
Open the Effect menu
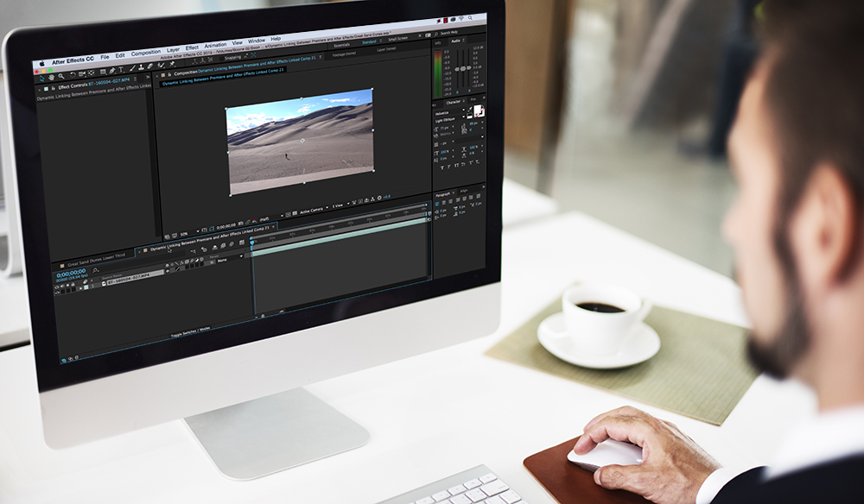[x=193, y=47]
